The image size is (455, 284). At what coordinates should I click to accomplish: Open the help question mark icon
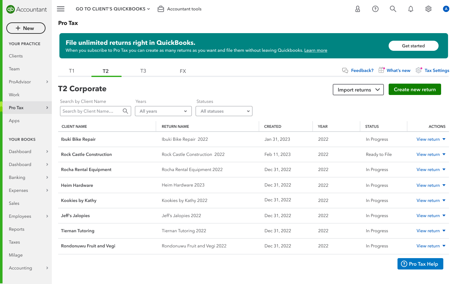[375, 9]
